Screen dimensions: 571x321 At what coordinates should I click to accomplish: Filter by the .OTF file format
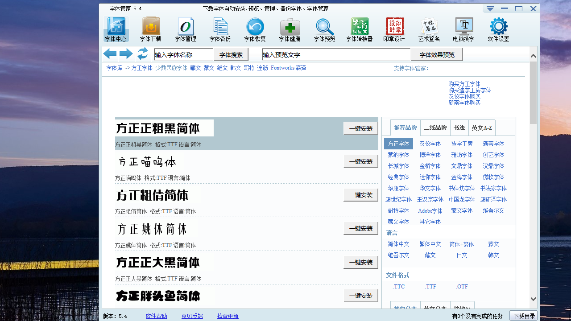(x=462, y=287)
